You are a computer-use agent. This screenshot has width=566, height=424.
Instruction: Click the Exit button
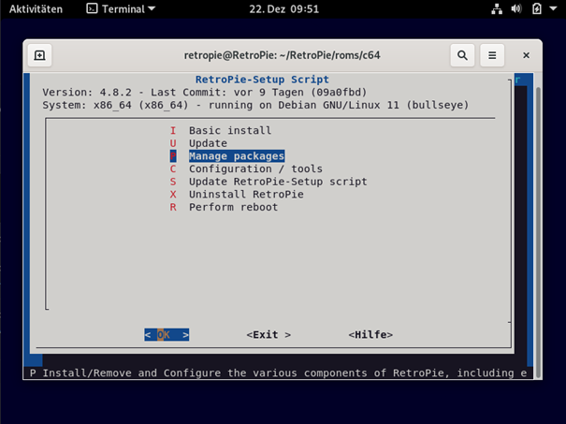click(x=268, y=335)
